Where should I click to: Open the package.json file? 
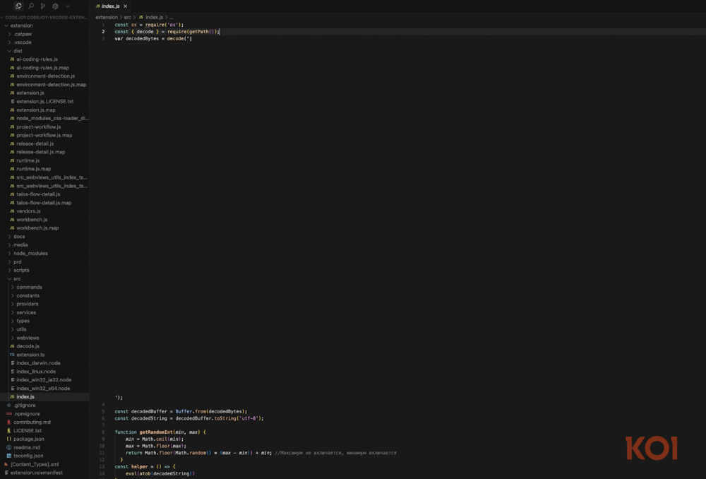pyautogui.click(x=28, y=439)
